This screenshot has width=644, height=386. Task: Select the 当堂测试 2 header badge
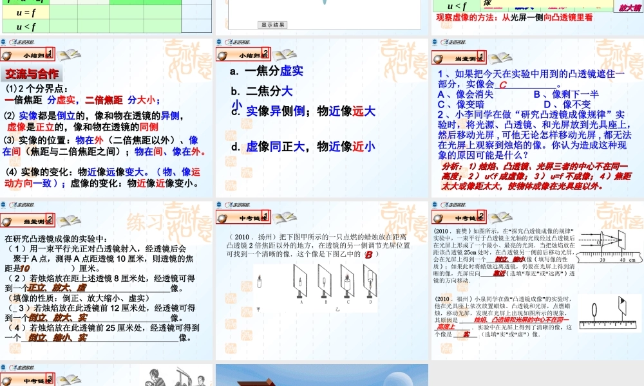tap(28, 221)
